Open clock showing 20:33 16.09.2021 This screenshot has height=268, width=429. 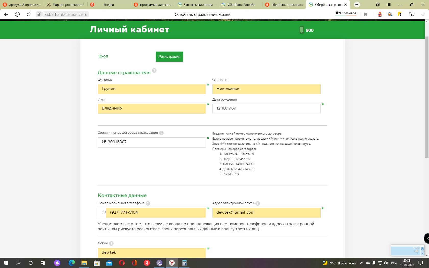407,263
